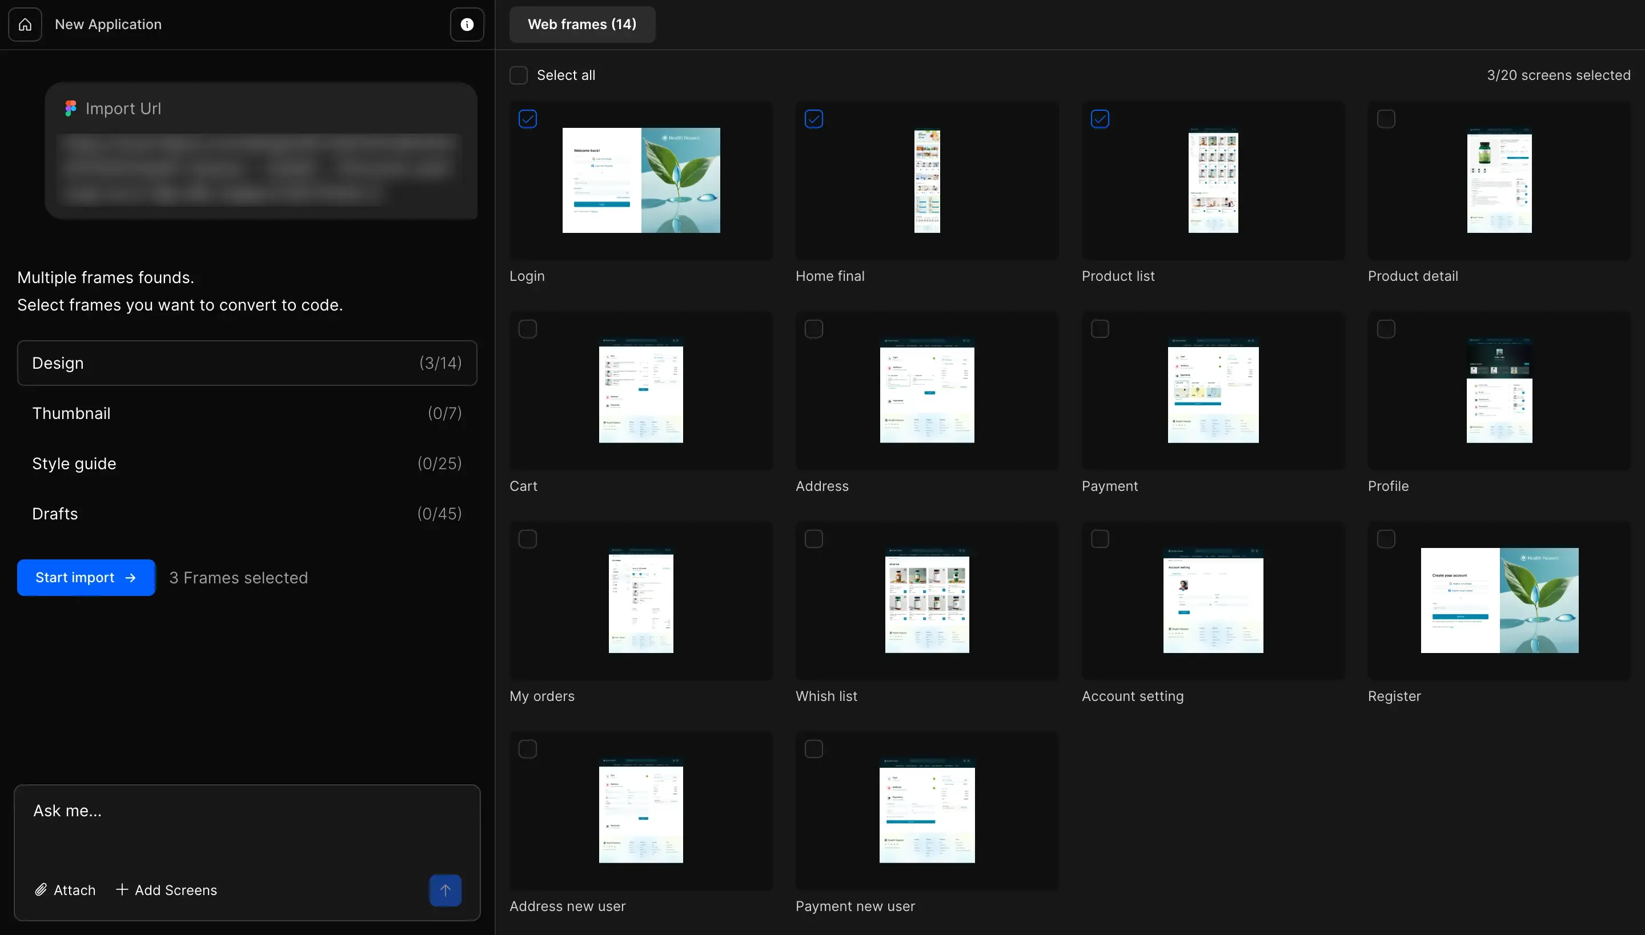The height and width of the screenshot is (935, 1645).
Task: Check the Address new user checkbox
Action: 528,749
